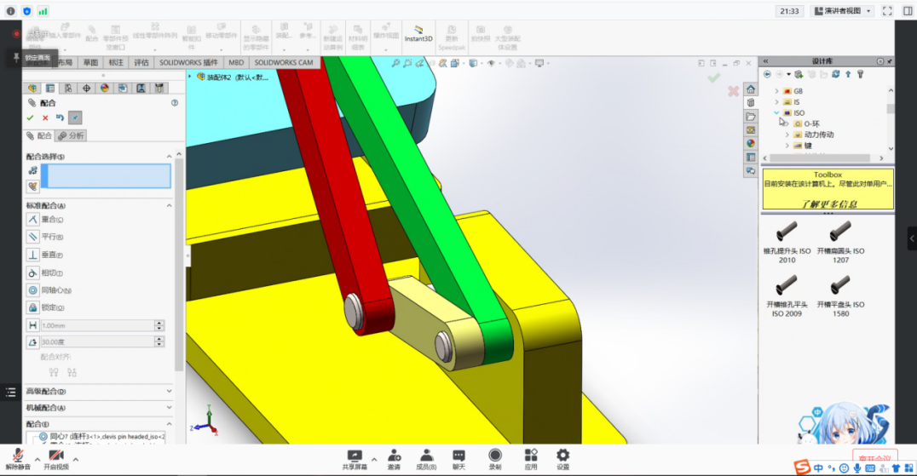Viewport: 917px width, 476px height.
Task: Open the SOLIDWORKS CAM tab
Action: coord(284,62)
